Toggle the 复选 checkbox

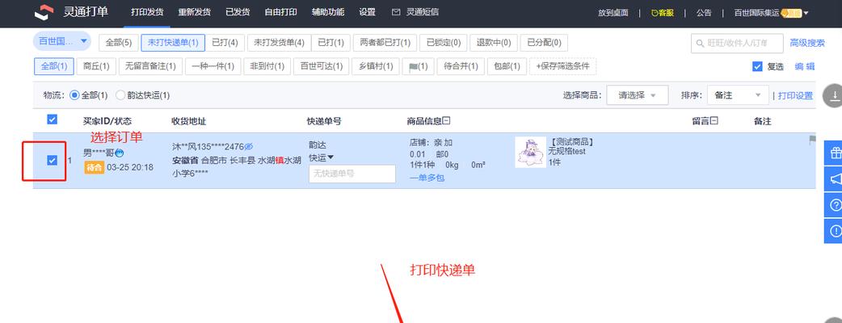(x=757, y=66)
